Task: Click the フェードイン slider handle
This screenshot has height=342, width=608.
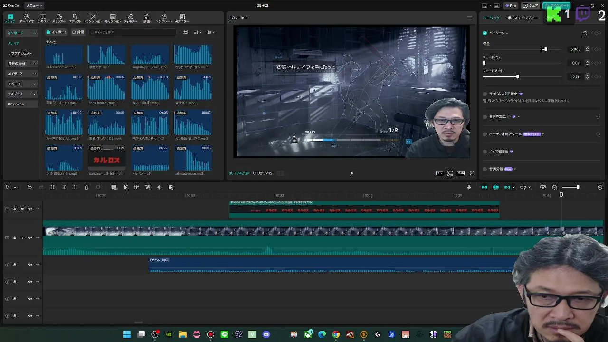Action: (x=484, y=63)
